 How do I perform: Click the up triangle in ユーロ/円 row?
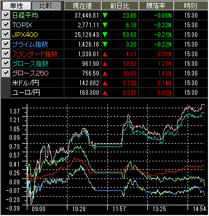tap(105, 93)
